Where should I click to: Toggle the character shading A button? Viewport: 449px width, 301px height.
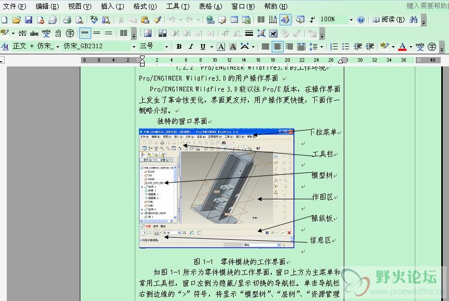[x=233, y=46]
